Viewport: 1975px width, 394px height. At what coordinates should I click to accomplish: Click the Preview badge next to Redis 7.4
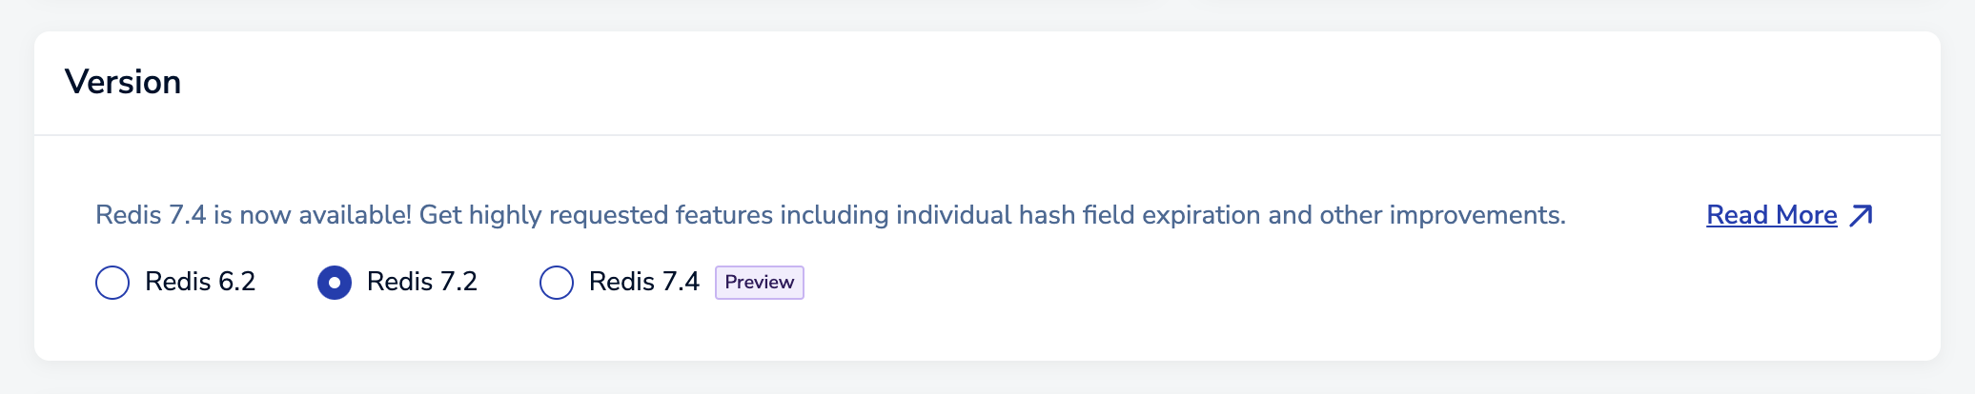click(x=759, y=283)
